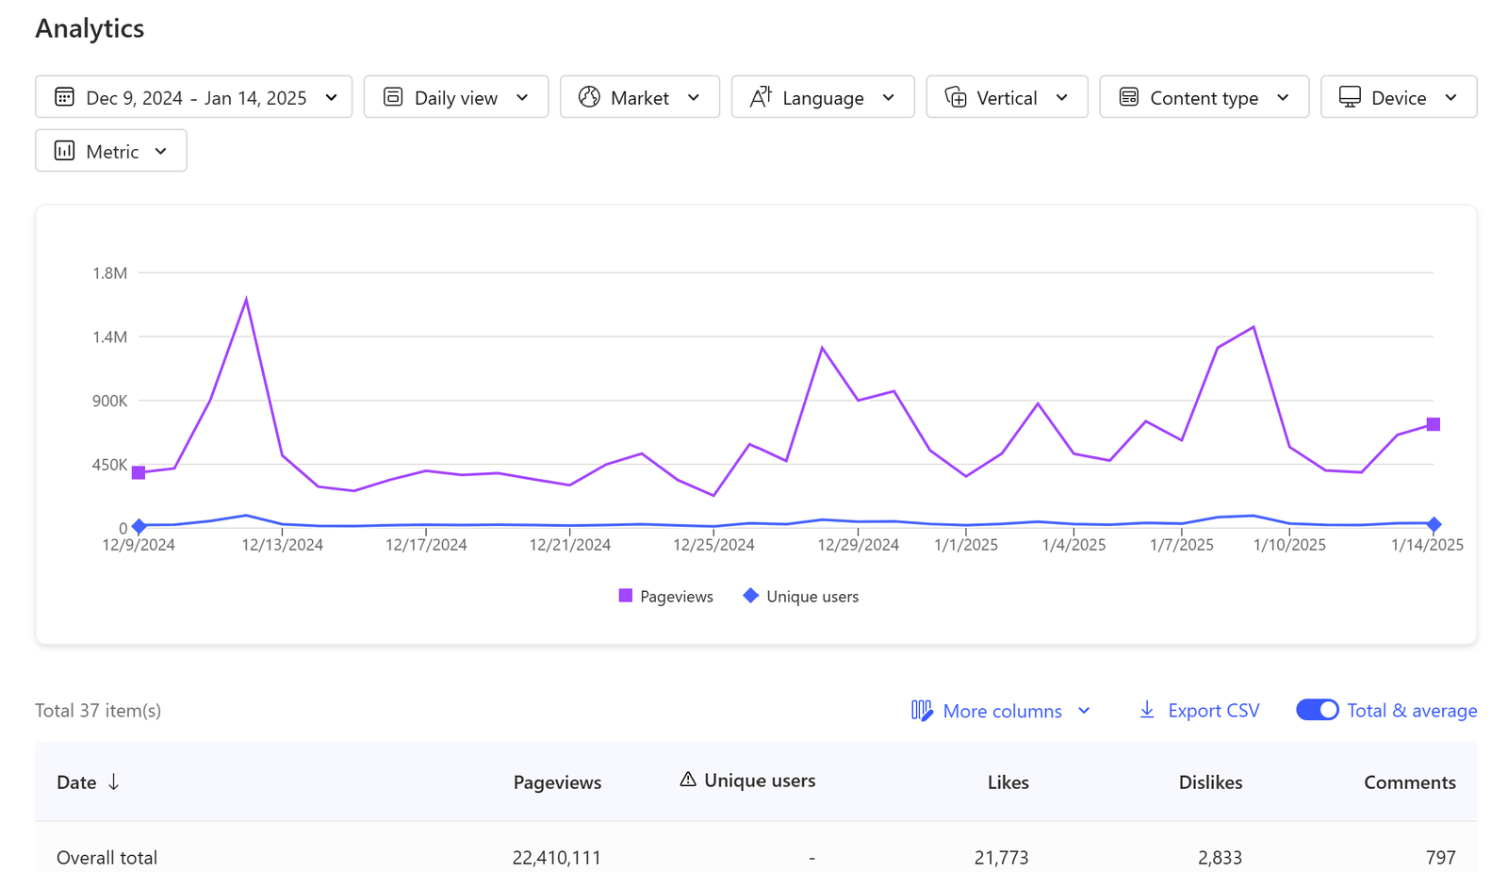1508x872 pixels.
Task: Click the globe icon beside Market
Action: (589, 97)
